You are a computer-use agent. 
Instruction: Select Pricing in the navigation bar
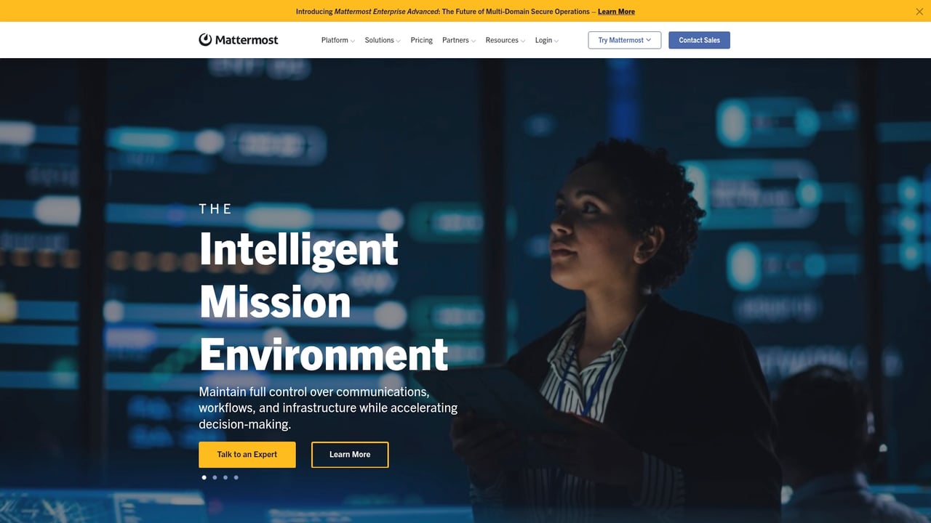pos(421,40)
